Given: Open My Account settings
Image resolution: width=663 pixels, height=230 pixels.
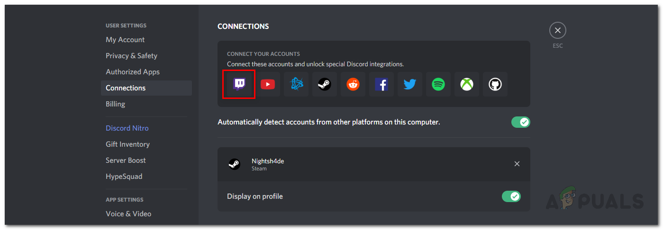Looking at the screenshot, I should [x=125, y=40].
